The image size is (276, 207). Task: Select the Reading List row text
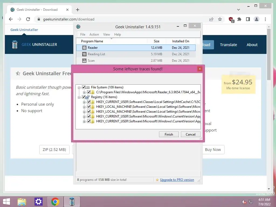96,54
